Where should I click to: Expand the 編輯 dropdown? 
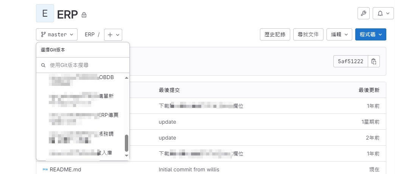point(339,34)
